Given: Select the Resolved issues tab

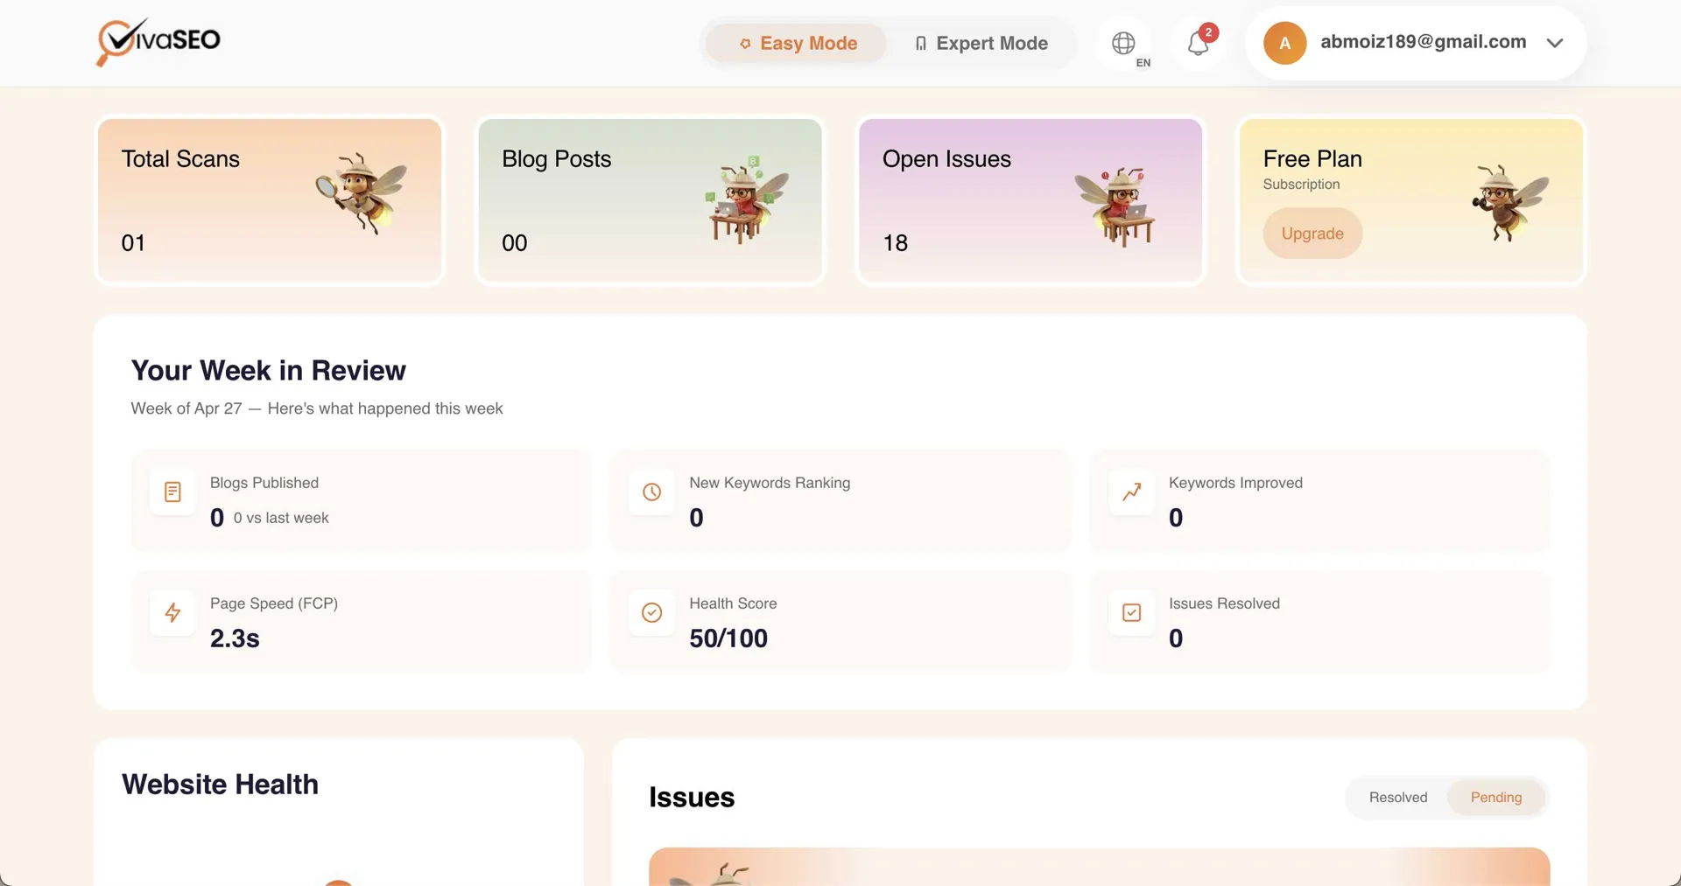Looking at the screenshot, I should tap(1398, 798).
